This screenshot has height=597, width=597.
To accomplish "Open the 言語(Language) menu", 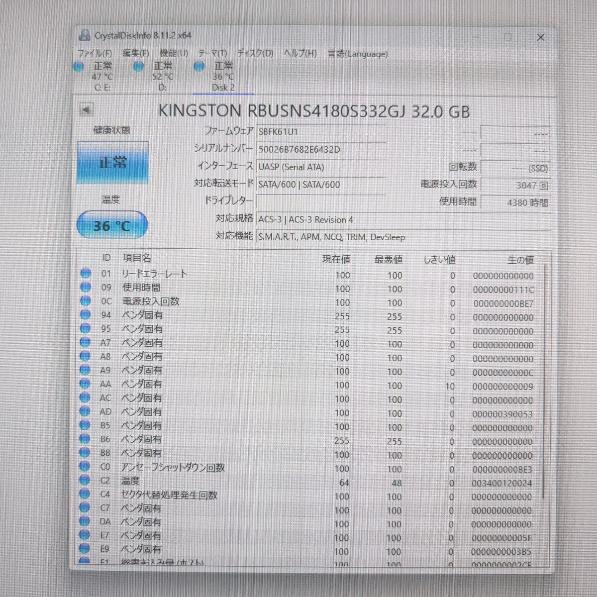I will pyautogui.click(x=357, y=54).
